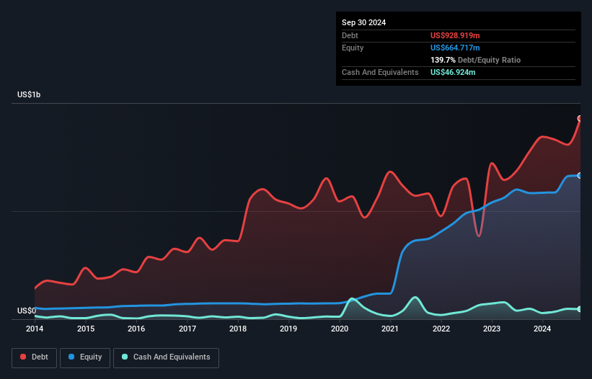Select the Debt endpoint marker for Sep 2024

tap(580, 118)
